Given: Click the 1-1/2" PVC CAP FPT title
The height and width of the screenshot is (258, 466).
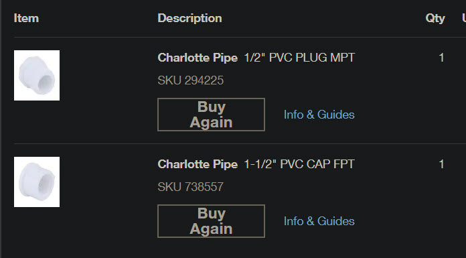Looking at the screenshot, I should (x=299, y=164).
